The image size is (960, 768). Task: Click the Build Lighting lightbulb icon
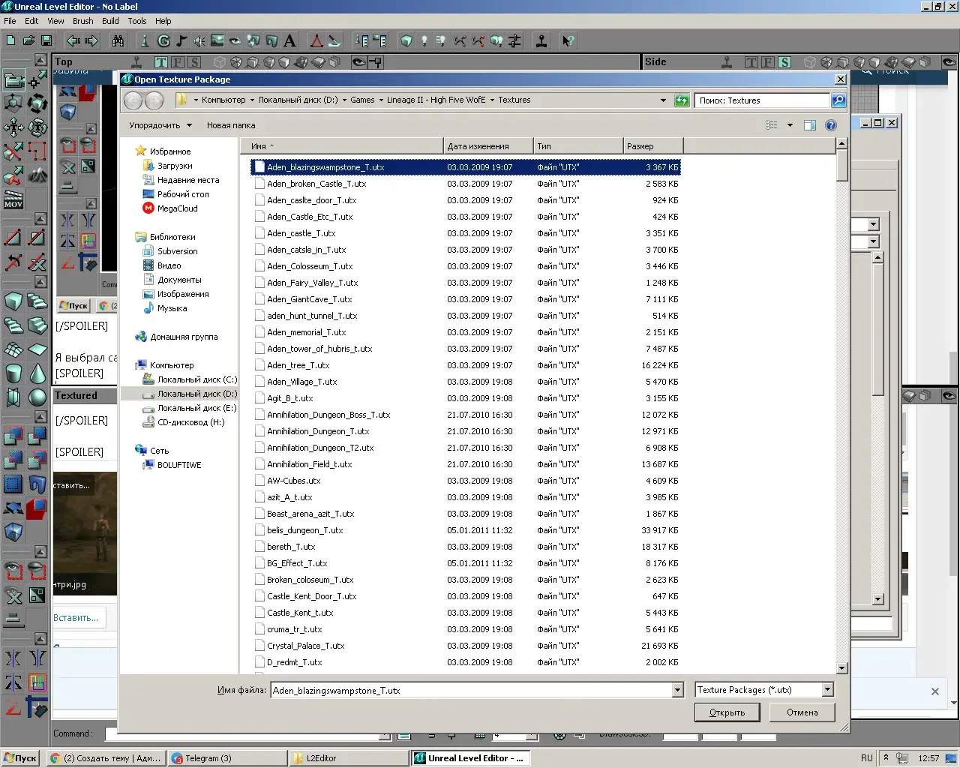(x=424, y=40)
